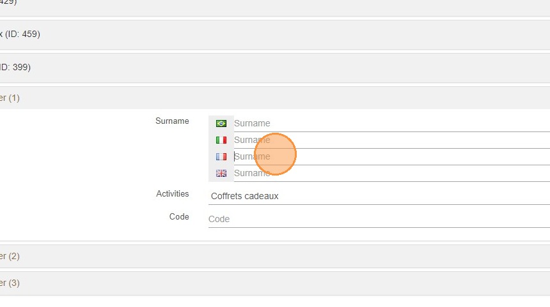Focus the Surname field beside French flag
Screen dimensions: 550x307
392,156
